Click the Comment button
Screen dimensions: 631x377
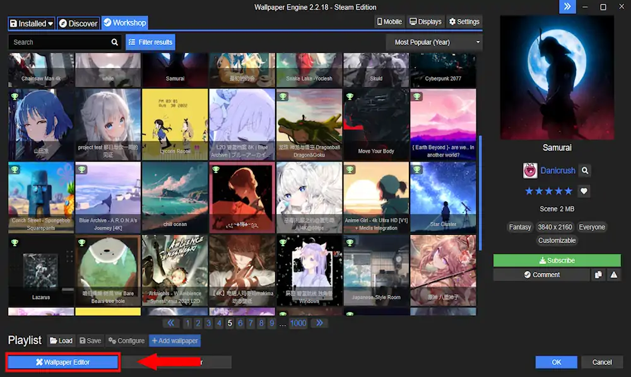click(x=541, y=275)
